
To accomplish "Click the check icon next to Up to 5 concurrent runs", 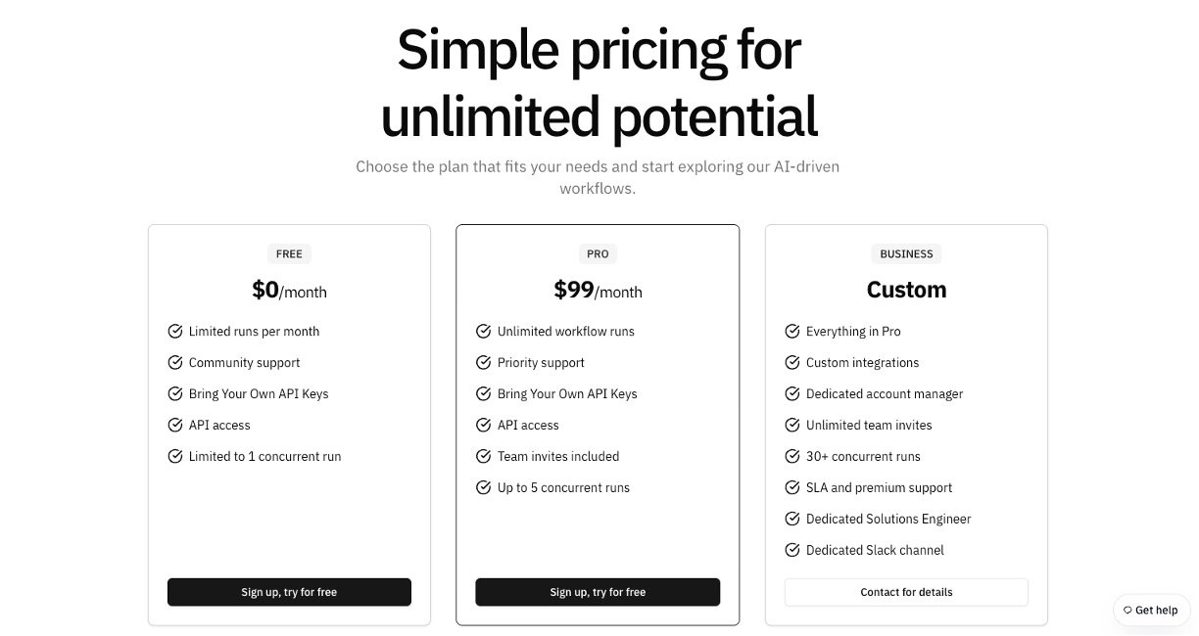I will click(x=483, y=488).
